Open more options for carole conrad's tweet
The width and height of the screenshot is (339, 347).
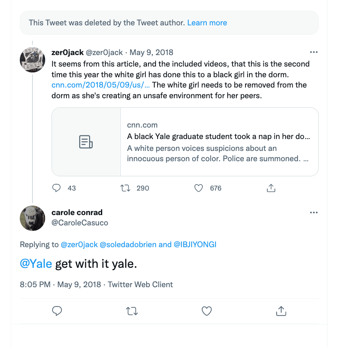tap(314, 213)
